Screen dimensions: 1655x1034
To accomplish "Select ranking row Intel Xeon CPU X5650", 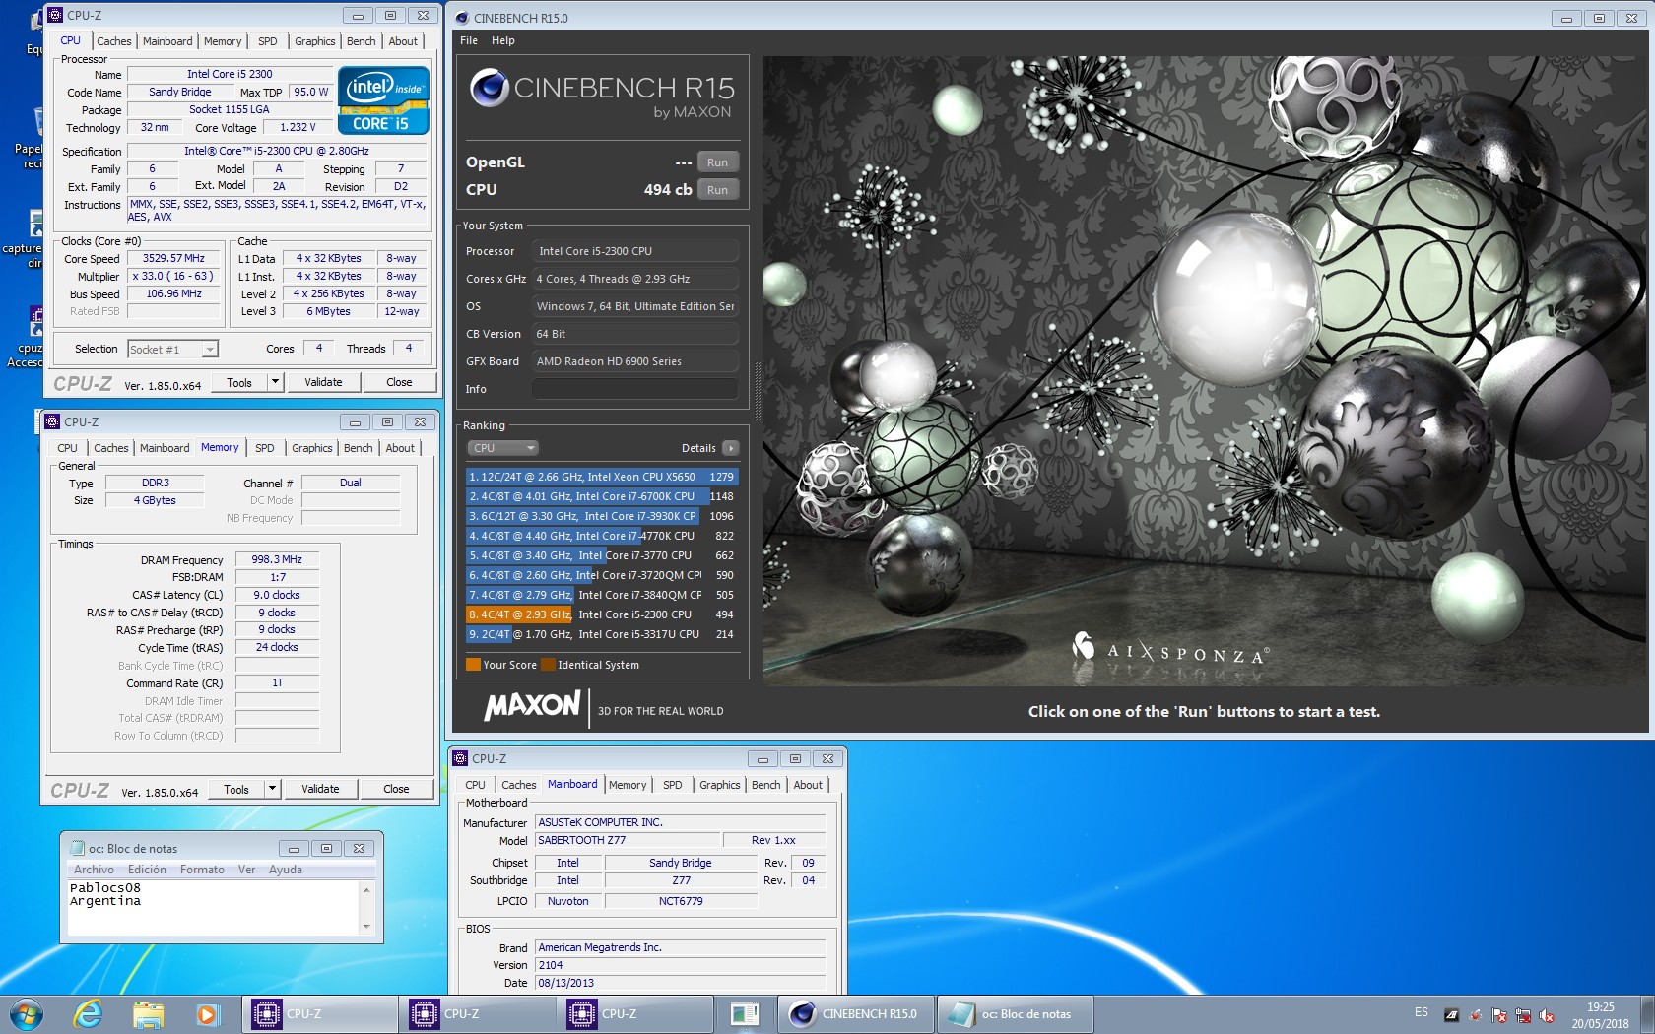I will pyautogui.click(x=601, y=477).
